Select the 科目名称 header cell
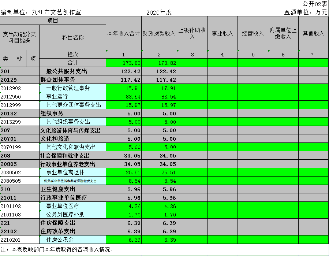Viewport: 329px width, 256px height. coord(72,37)
